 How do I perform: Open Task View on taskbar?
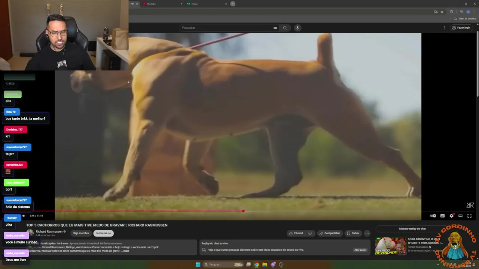(x=248, y=265)
